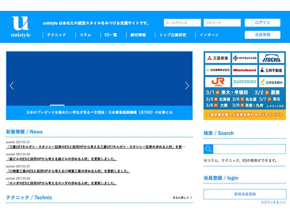Click the 3/8 大阪 event date

[217, 105]
